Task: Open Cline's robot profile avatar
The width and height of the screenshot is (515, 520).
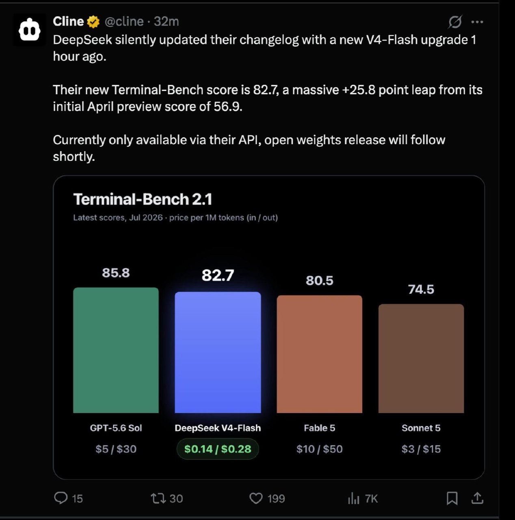Action: (x=29, y=30)
